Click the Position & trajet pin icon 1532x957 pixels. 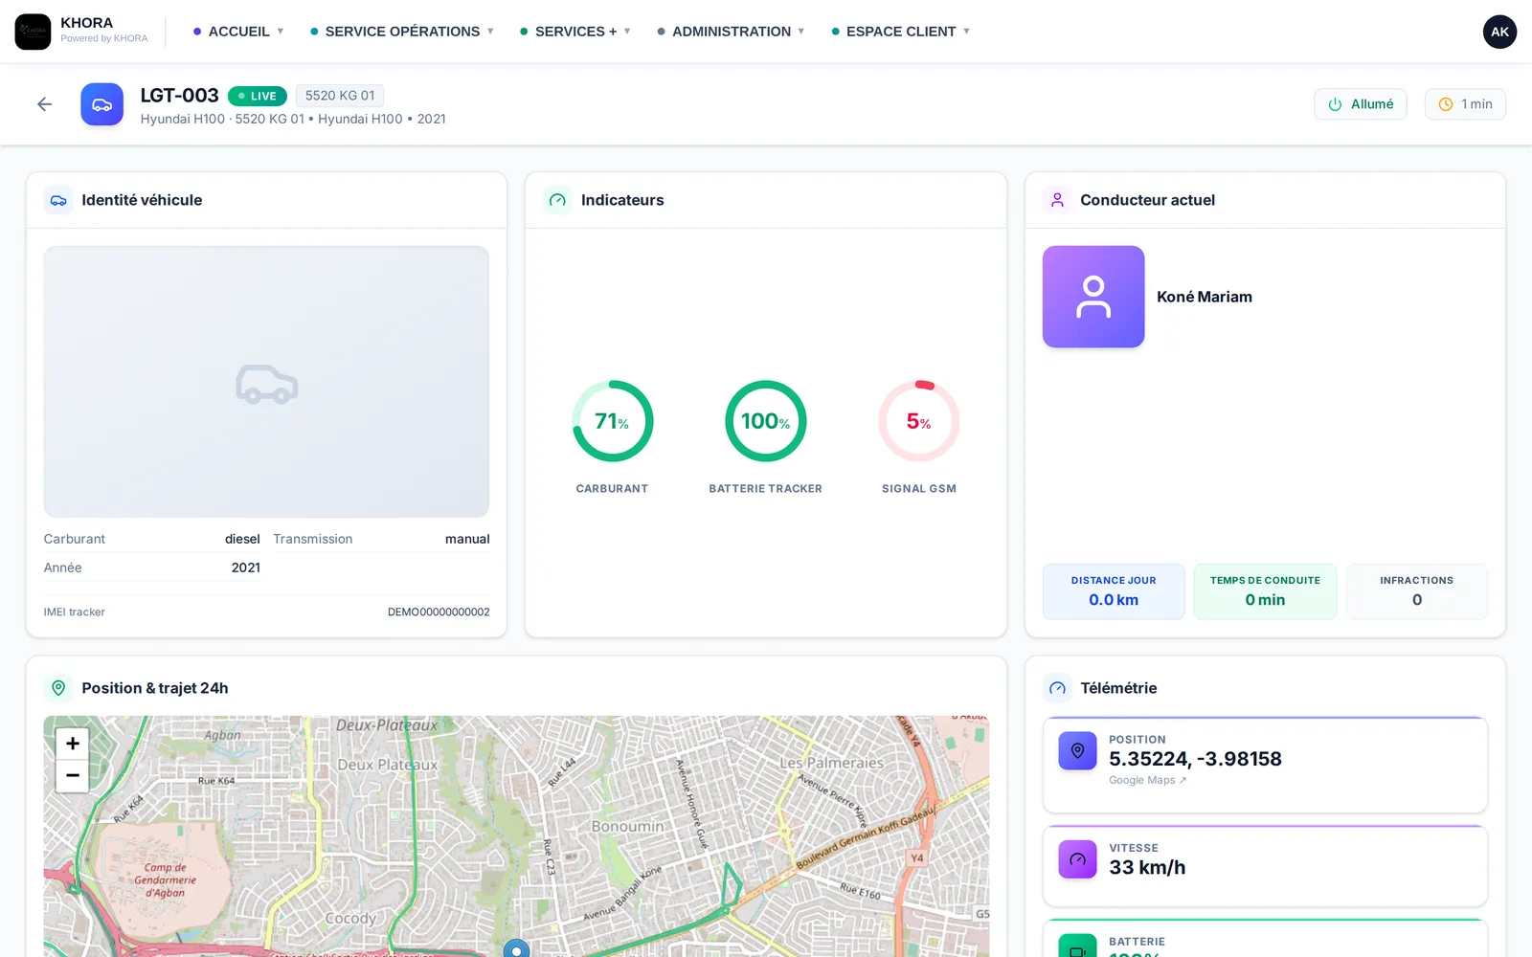click(58, 688)
